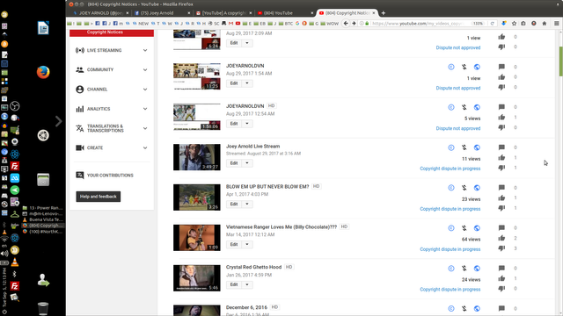This screenshot has width=563, height=316.
Task: Click Dispute not approved link for 5 views video
Action: (457, 128)
